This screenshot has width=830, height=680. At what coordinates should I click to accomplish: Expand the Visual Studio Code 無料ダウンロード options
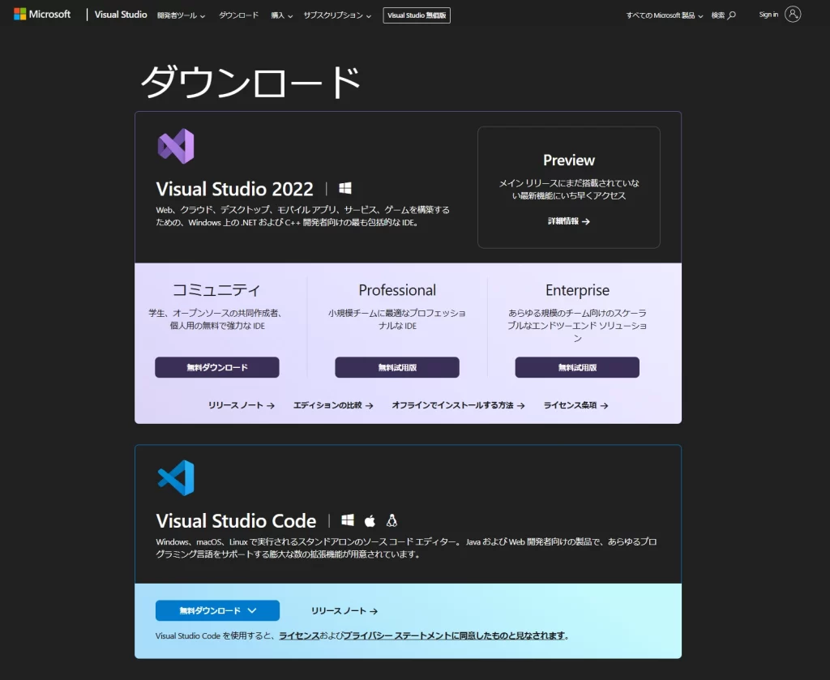pos(216,610)
